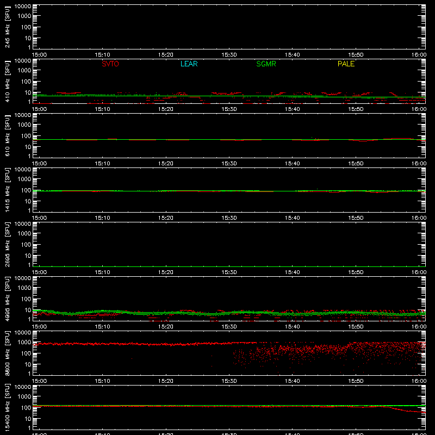Click 15:20 under the 610 MHz panel
Viewport: 435px width, 435px height.
[166, 164]
